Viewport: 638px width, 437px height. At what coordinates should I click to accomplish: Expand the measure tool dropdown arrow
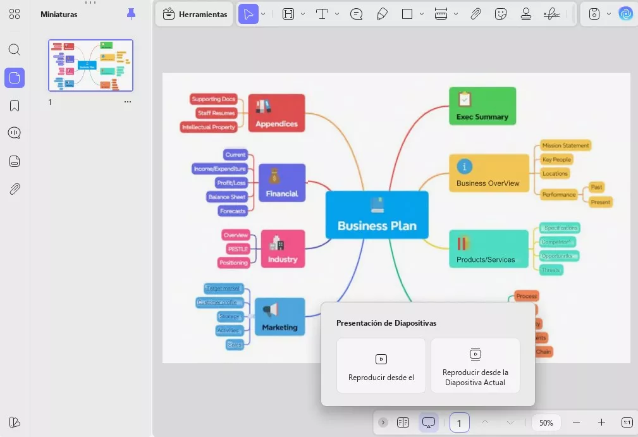coord(456,15)
